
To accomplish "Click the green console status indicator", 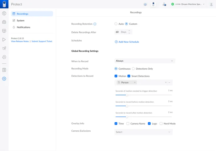I will (x=173, y=4).
